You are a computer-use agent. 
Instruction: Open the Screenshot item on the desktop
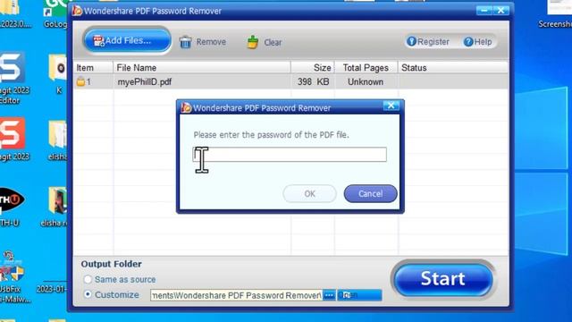click(555, 14)
